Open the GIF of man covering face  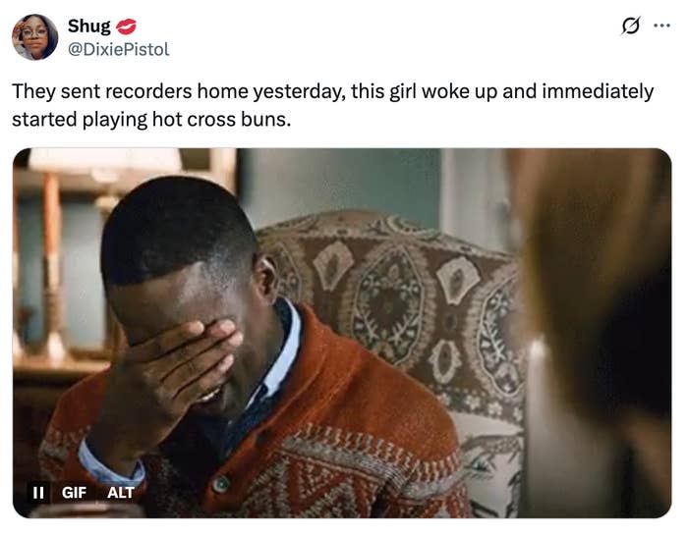tap(342, 333)
